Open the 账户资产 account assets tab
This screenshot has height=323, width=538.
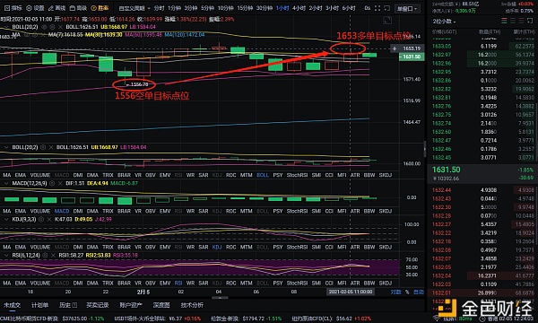[x=131, y=305]
